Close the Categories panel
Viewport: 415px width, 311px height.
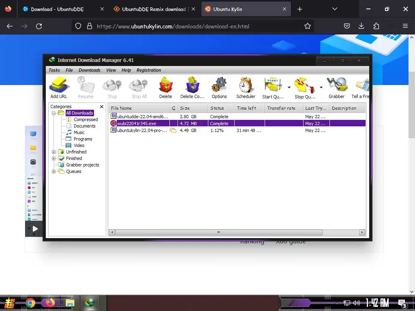click(x=102, y=107)
